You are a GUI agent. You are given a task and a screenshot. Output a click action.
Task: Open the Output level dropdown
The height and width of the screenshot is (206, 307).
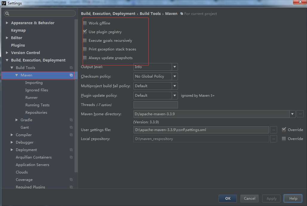[156, 67]
